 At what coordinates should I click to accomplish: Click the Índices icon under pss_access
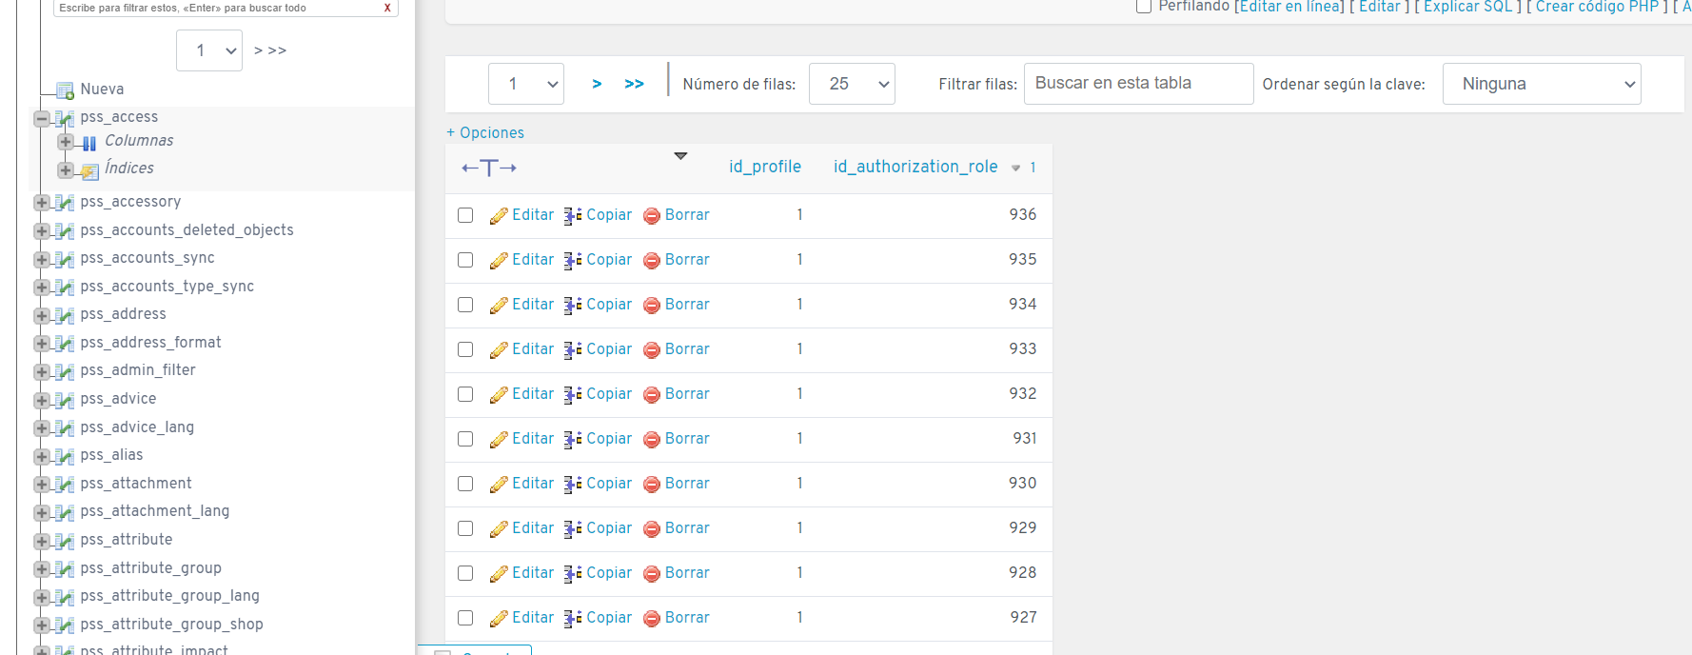89,170
